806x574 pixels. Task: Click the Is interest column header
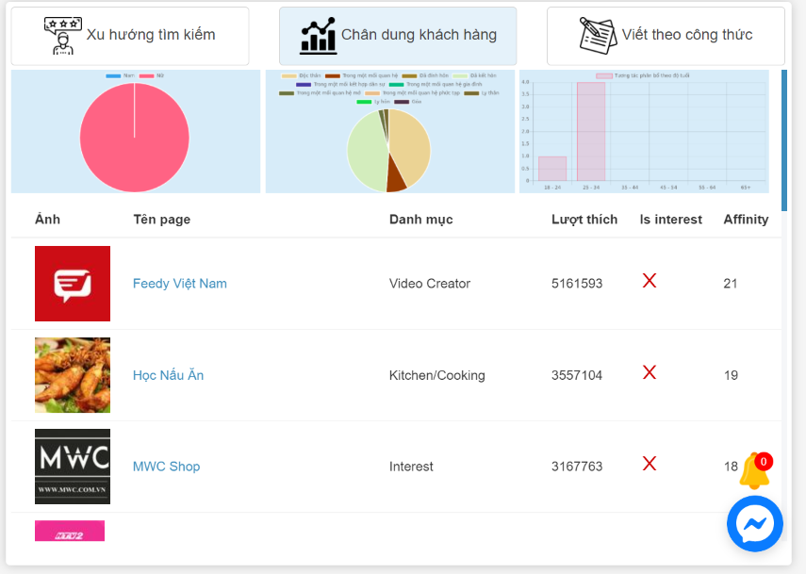[671, 220]
